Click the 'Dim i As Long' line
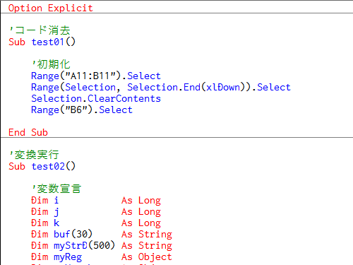The height and width of the screenshot is (265, 353). (96, 200)
